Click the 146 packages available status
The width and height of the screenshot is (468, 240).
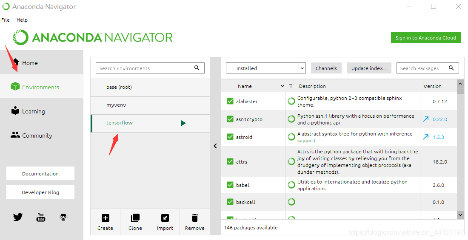(x=251, y=228)
